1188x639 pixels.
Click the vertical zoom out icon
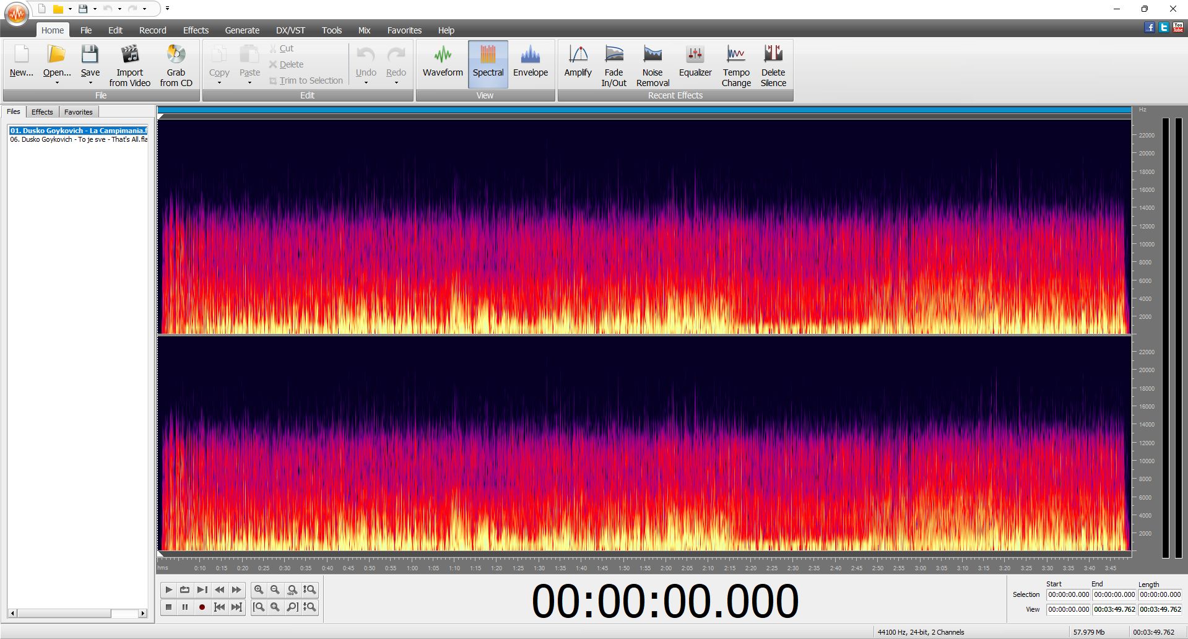(310, 607)
